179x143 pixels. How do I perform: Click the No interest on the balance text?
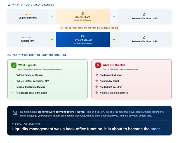point(114,93)
